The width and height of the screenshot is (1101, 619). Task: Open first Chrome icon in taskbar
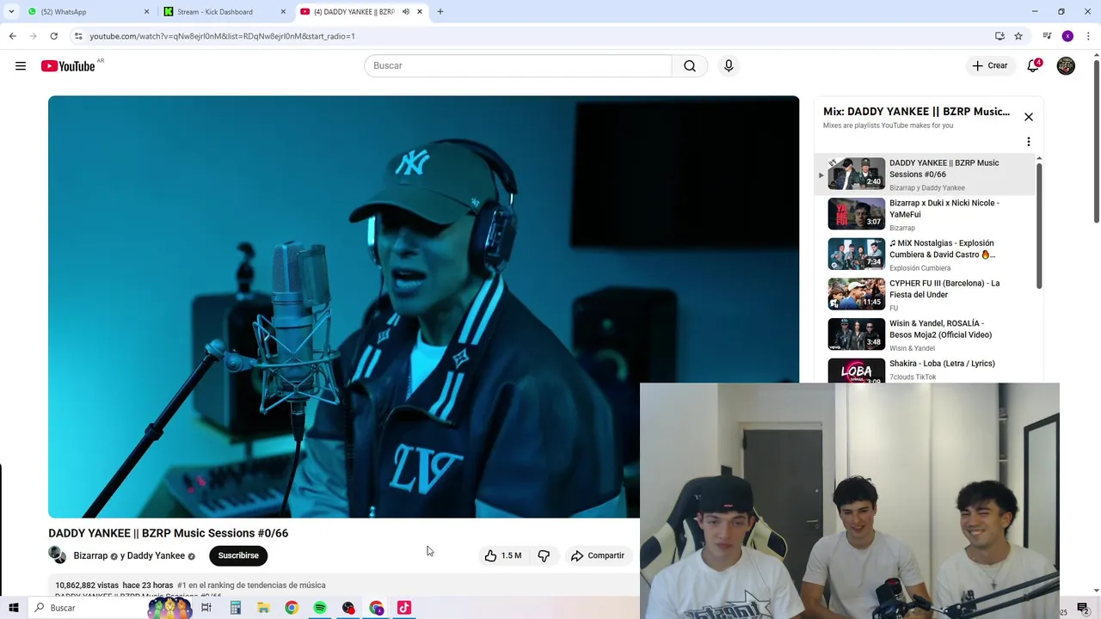point(292,608)
